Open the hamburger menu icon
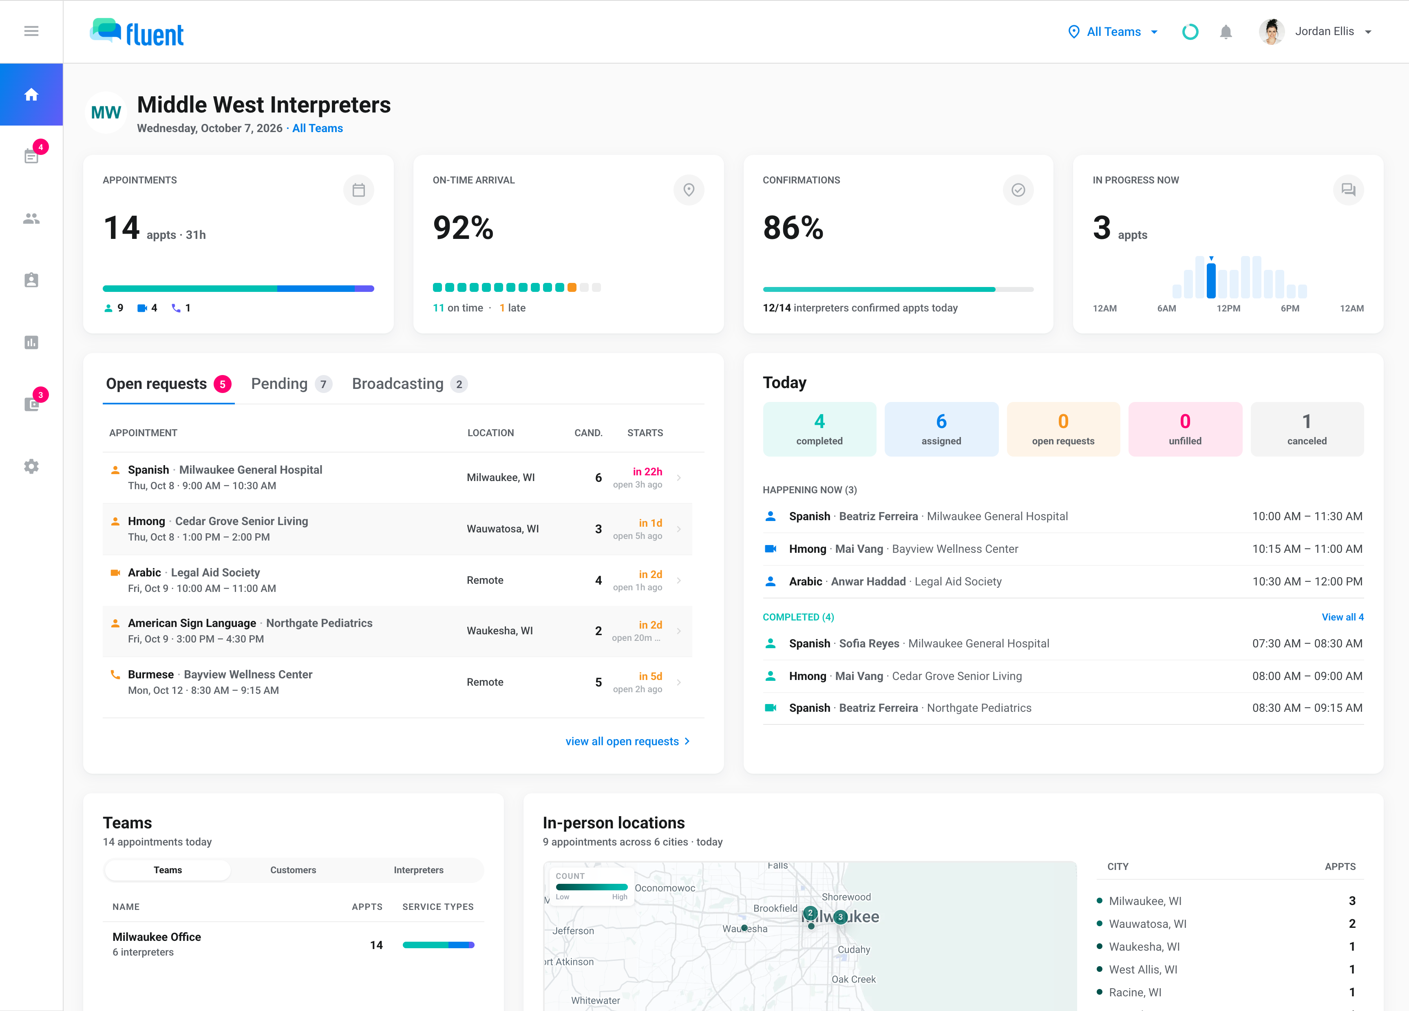Screen dimensions: 1409x1011 tap(31, 31)
